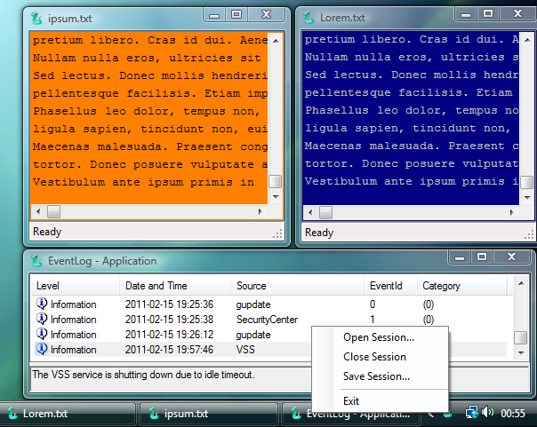Screen dimensions: 537x427
Task: Click the SecurityCenter row information icon
Action: (x=42, y=319)
